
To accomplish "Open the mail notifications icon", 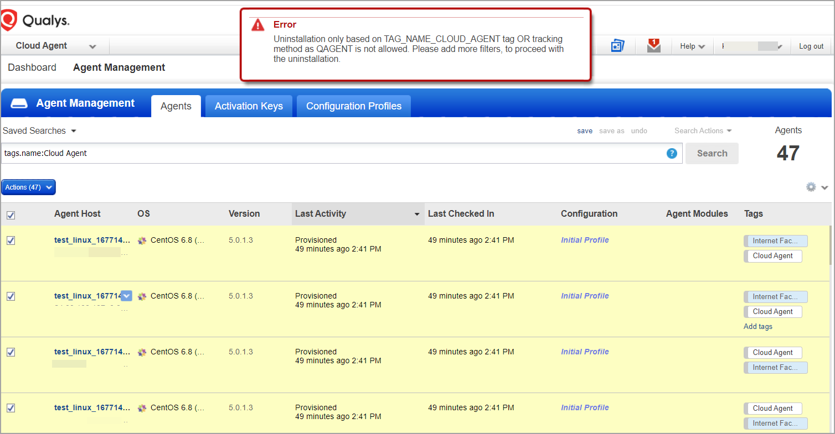I will click(654, 46).
